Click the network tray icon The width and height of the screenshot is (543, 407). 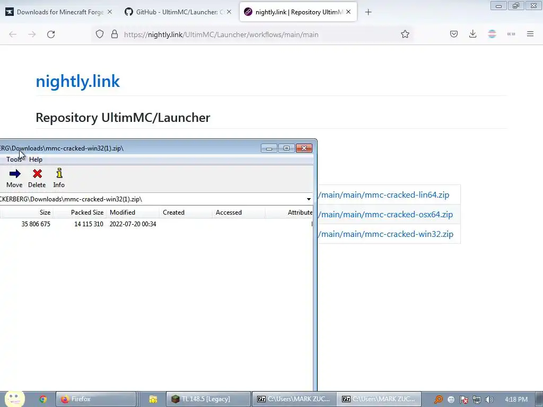[477, 400]
